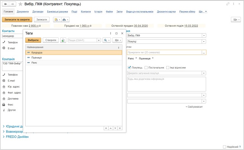Open the printer icon menu

(x=65, y=19)
